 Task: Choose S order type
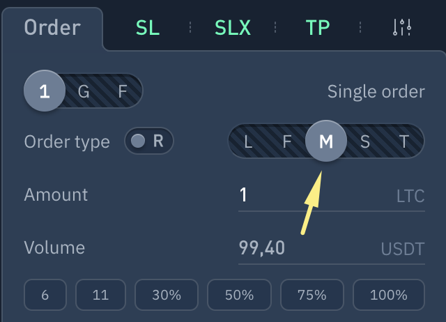pyautogui.click(x=364, y=142)
